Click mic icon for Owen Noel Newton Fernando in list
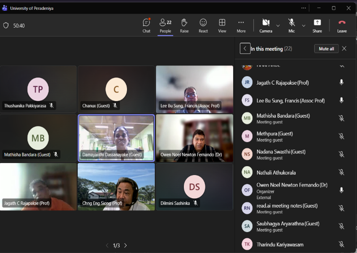Image resolution: width=357 pixels, height=253 pixels. tap(341, 190)
